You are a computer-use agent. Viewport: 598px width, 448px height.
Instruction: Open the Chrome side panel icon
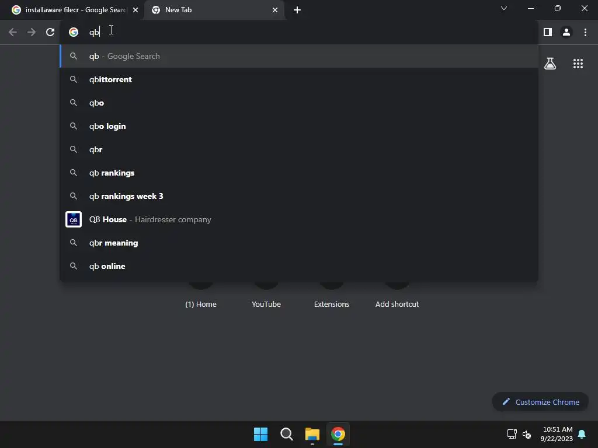click(548, 32)
